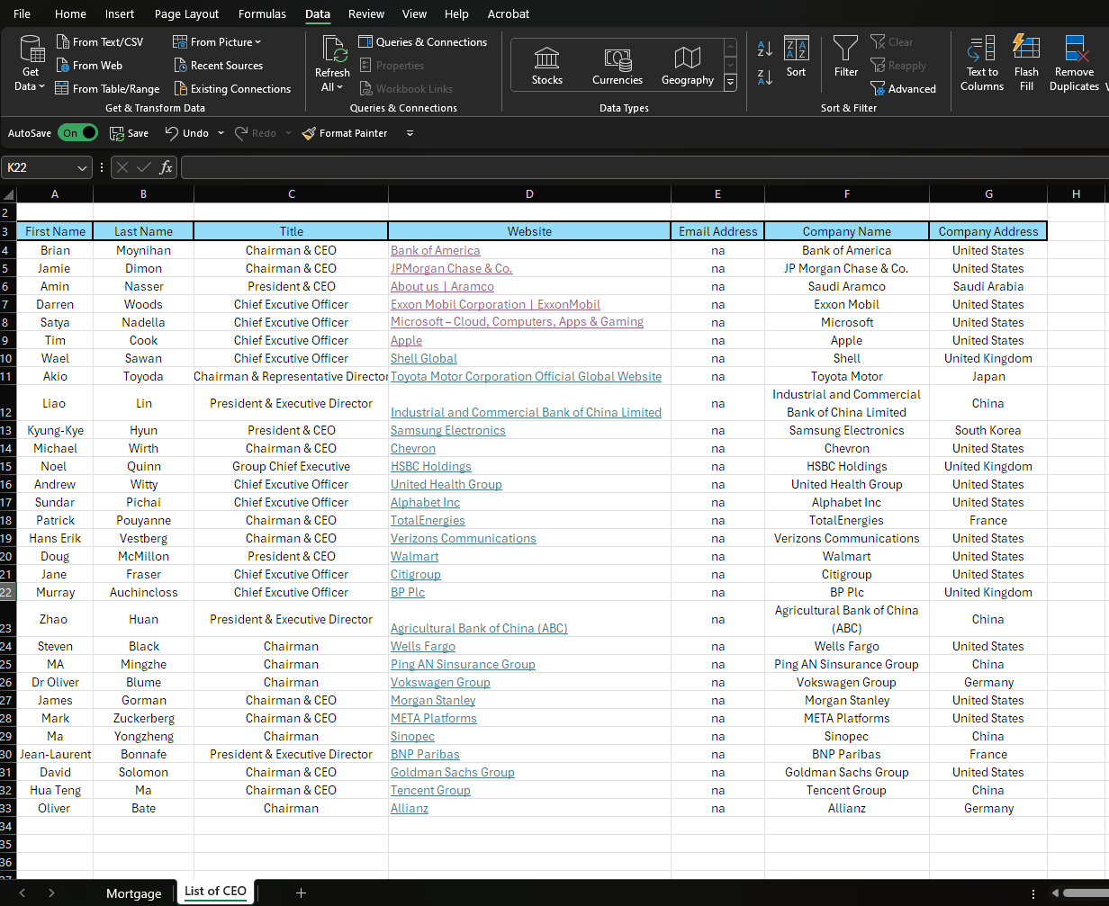Click Sort Z to A icon
This screenshot has width=1109, height=906.
tap(765, 77)
